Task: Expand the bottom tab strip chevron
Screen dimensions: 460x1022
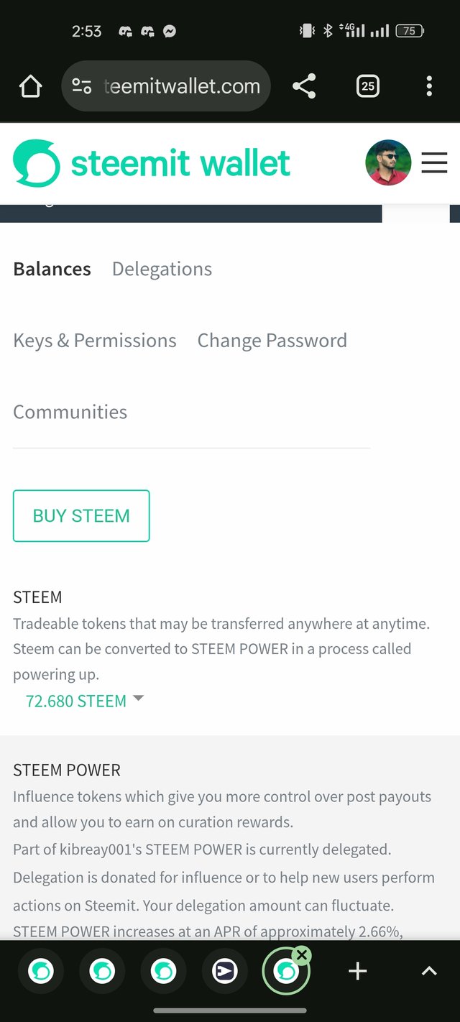Action: click(x=429, y=972)
